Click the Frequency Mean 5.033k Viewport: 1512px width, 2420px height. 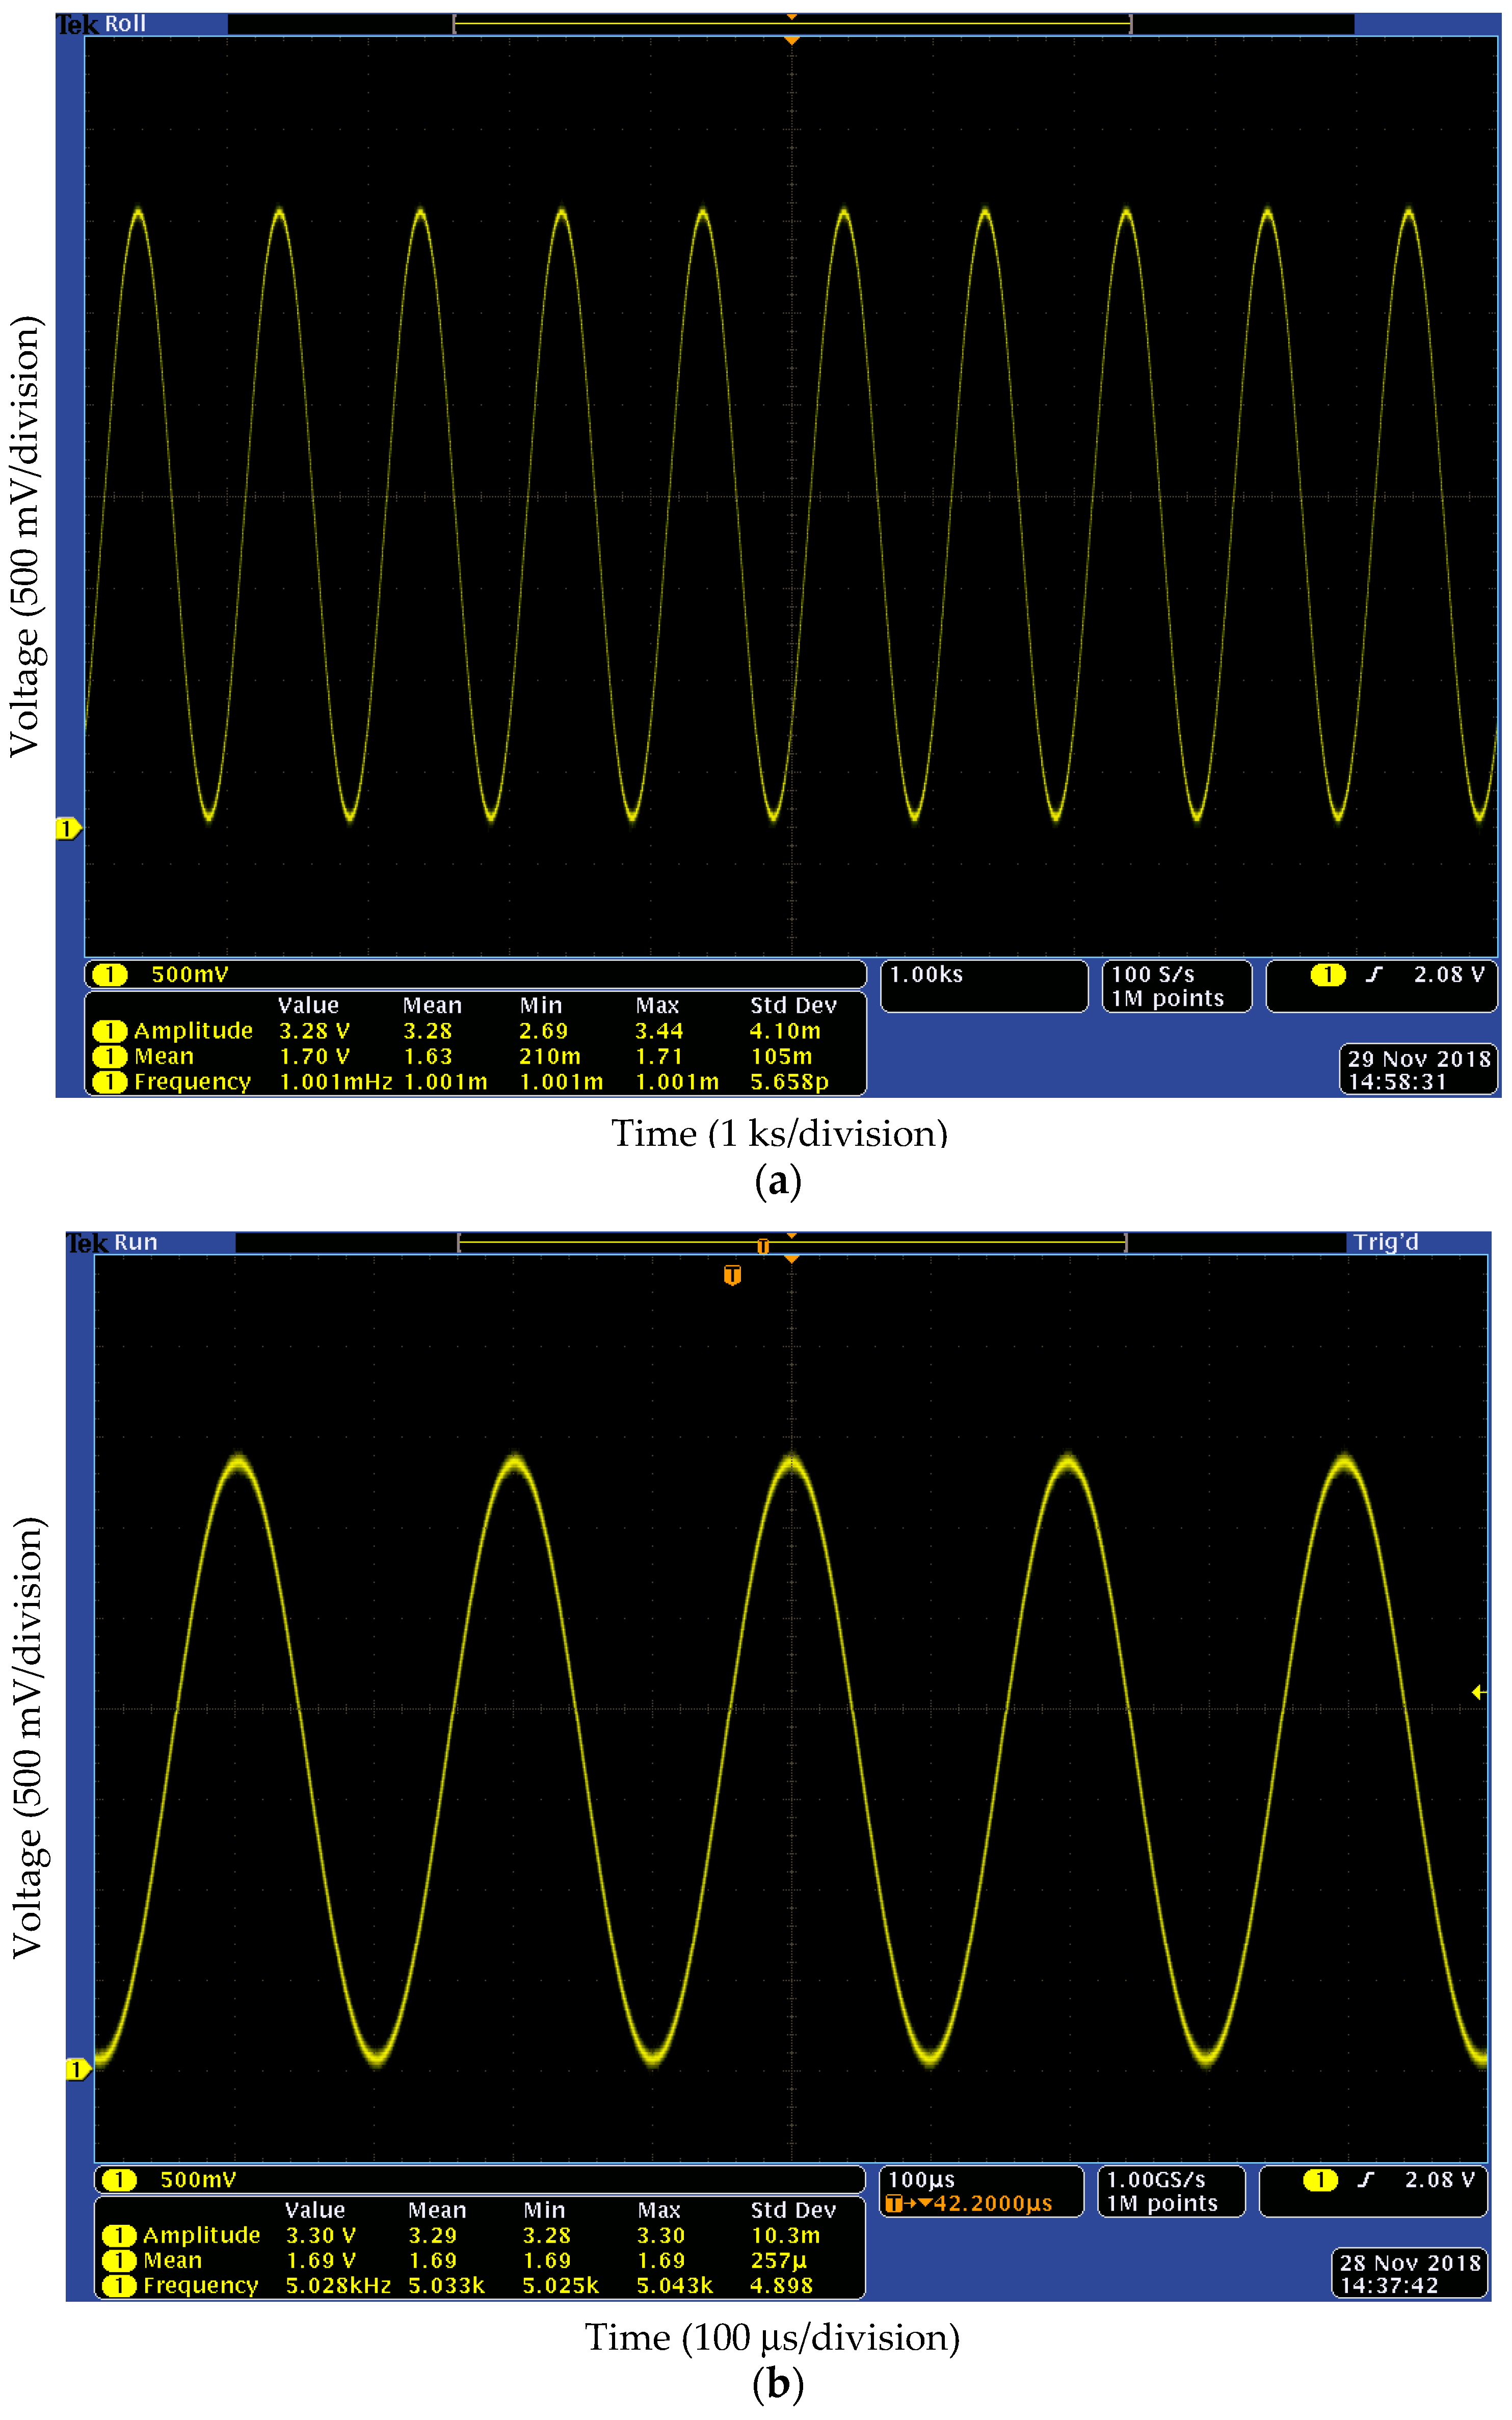click(446, 2286)
